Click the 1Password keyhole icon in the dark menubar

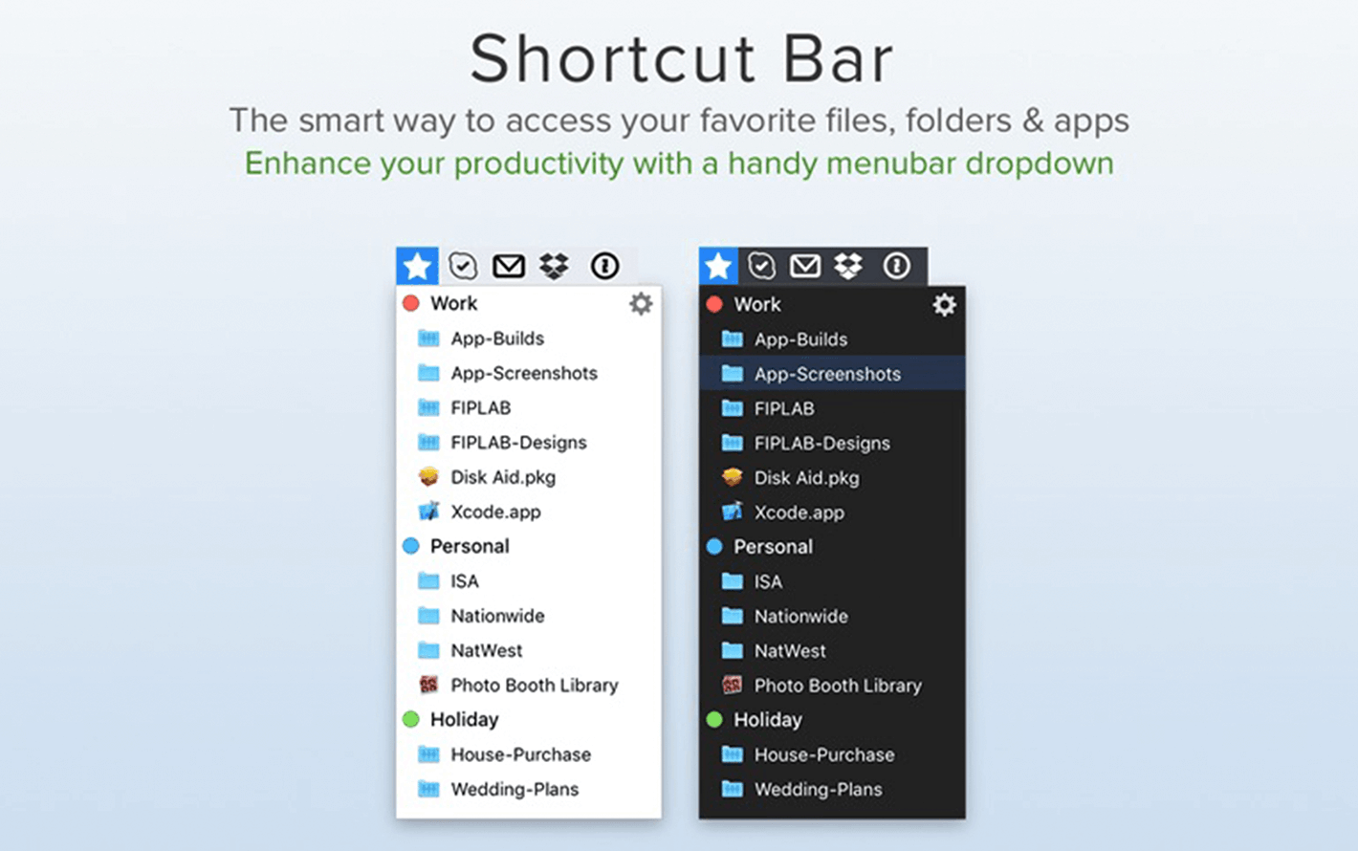896,266
